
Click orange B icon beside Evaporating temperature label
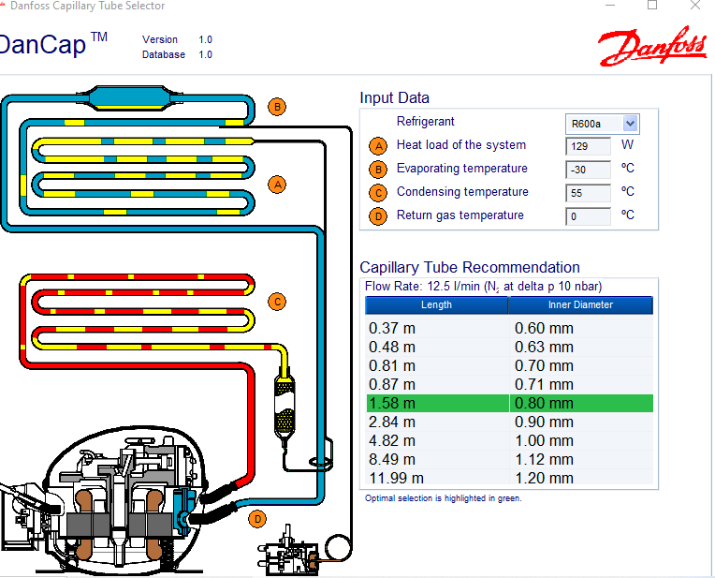(x=378, y=170)
